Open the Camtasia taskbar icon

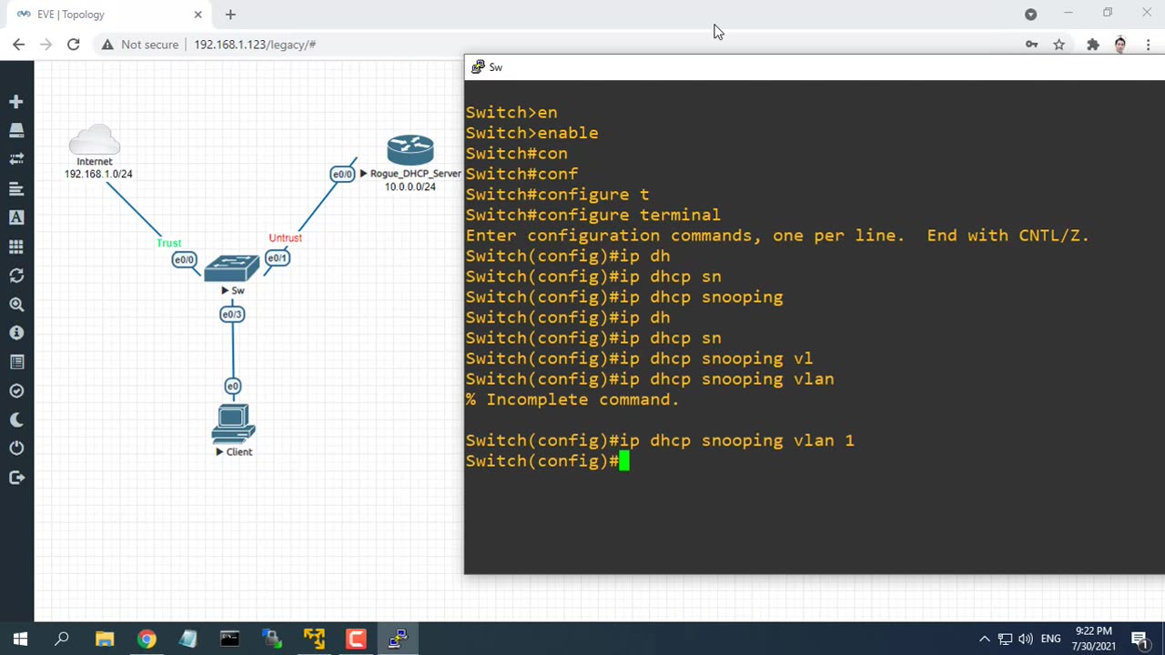point(356,640)
